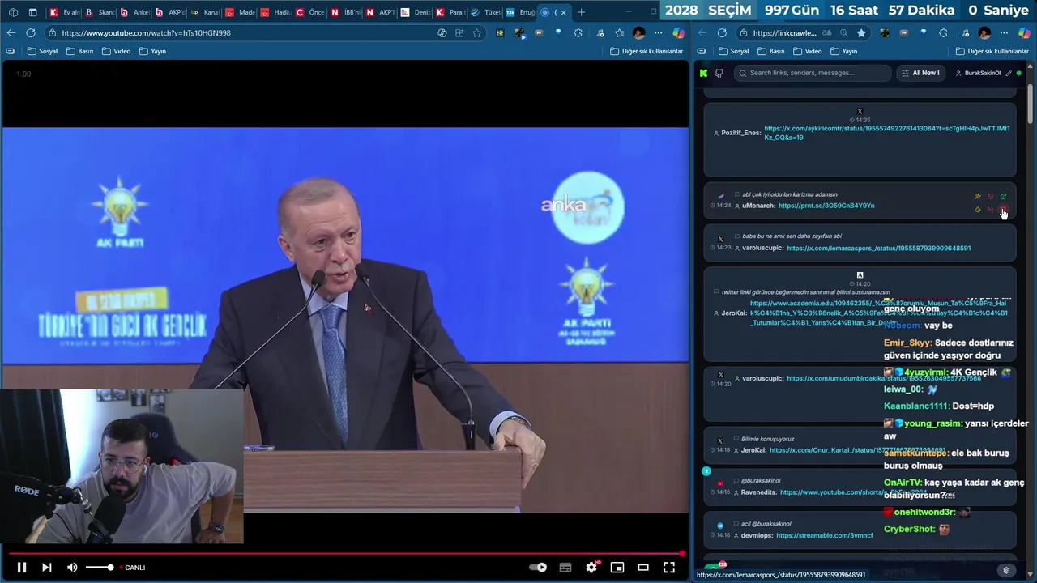The width and height of the screenshot is (1037, 583).
Task: Switch to the 'Kanal' tab
Action: click(205, 12)
